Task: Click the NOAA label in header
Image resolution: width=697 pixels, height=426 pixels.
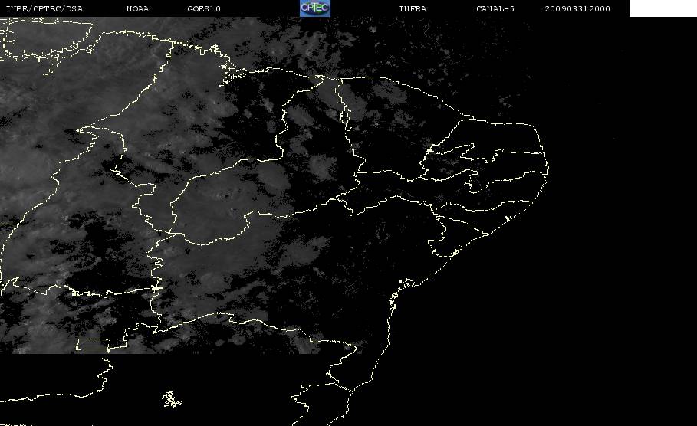Action: click(x=137, y=9)
